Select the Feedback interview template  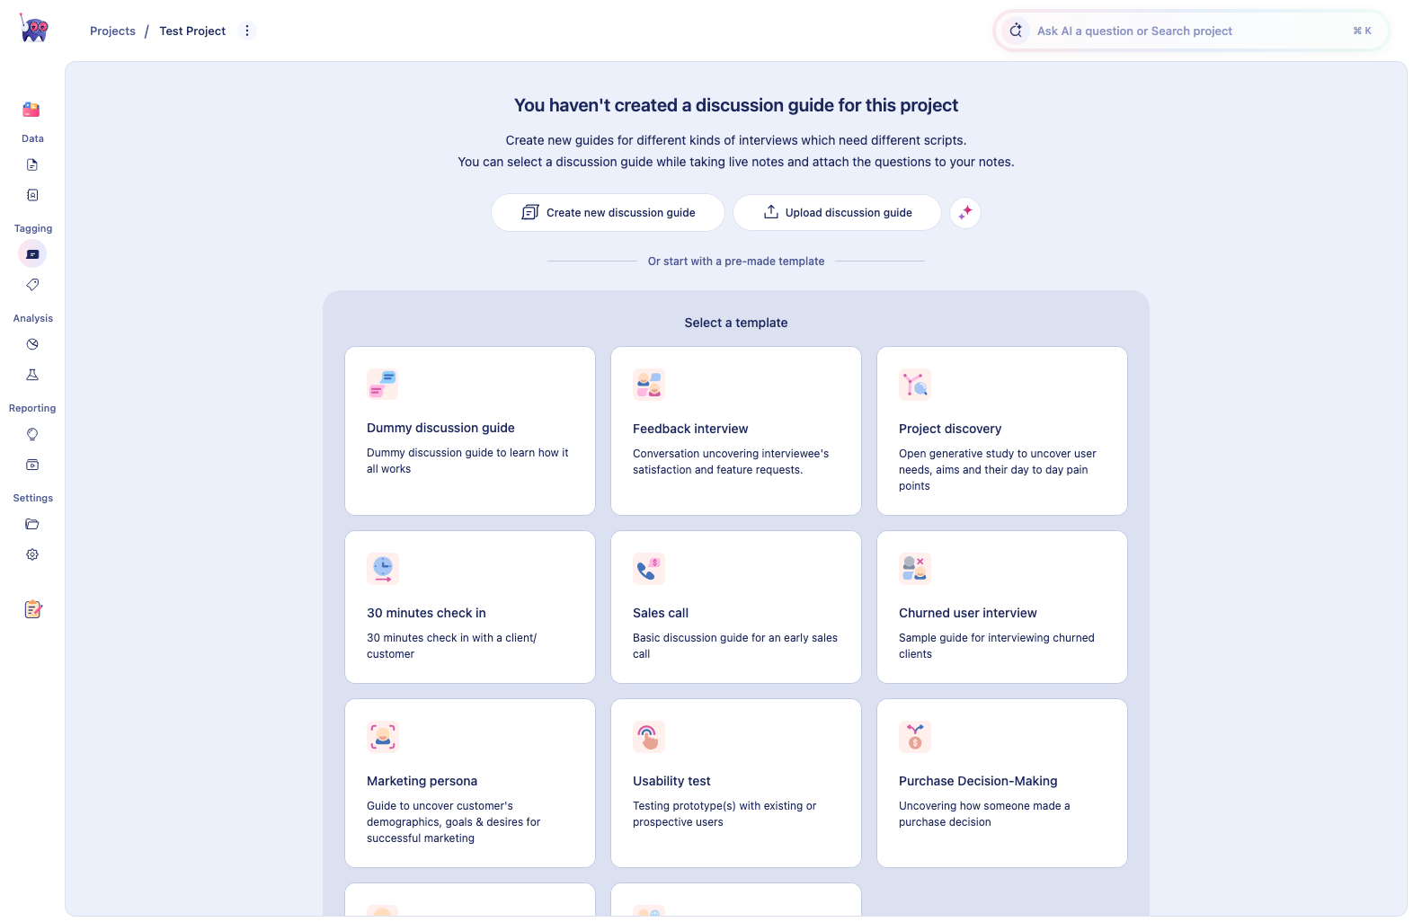click(736, 431)
